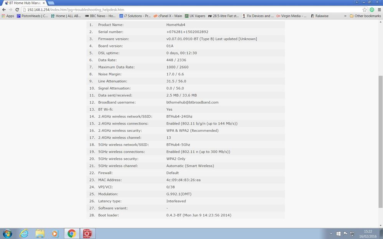Viewport: 383px width, 239px height.
Task: Open the UK Vapers bookmark
Action: [195, 16]
